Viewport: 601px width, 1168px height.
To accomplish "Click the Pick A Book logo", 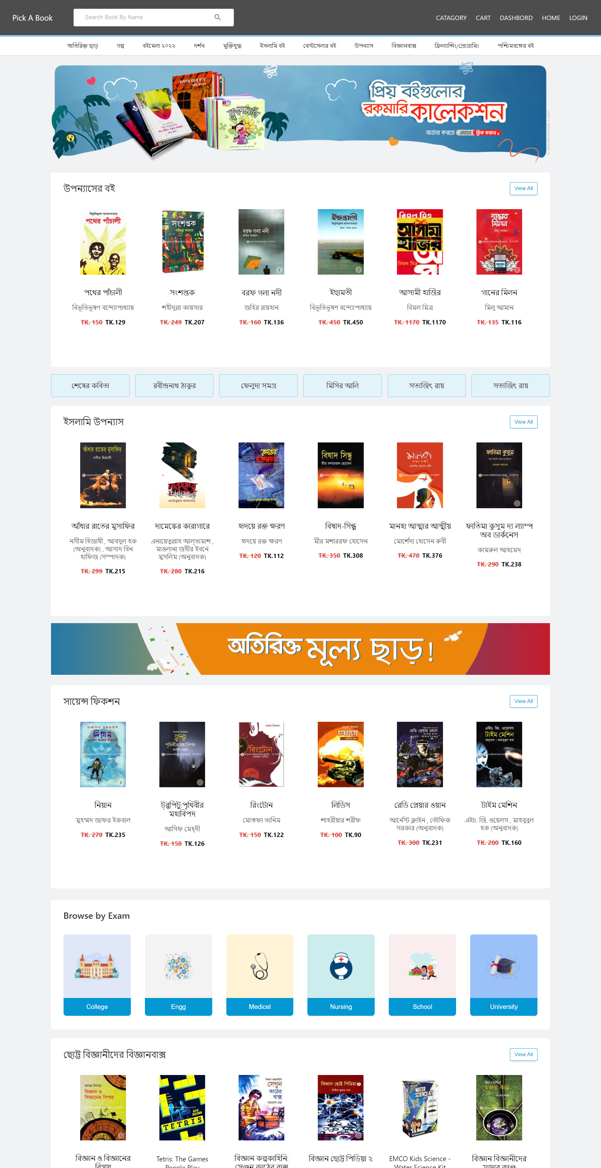I will 33,18.
